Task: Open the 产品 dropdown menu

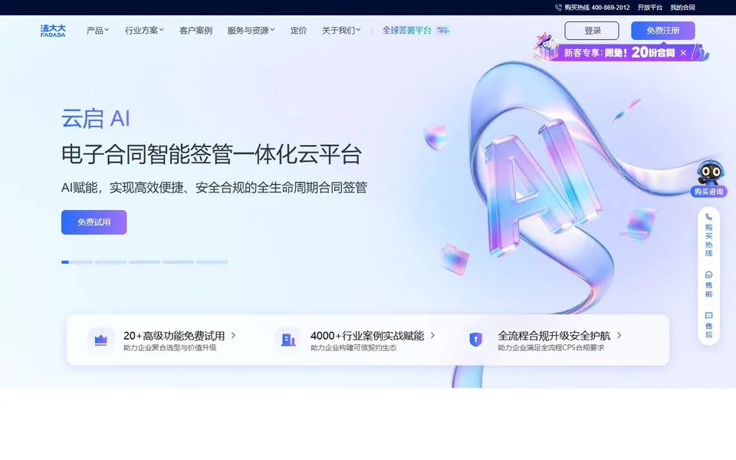Action: coord(97,31)
